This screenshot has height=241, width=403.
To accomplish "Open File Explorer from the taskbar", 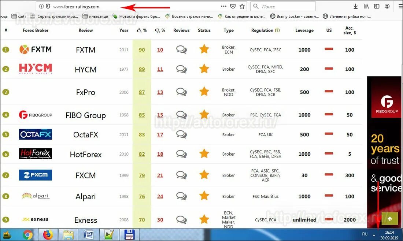I will click(68, 234).
